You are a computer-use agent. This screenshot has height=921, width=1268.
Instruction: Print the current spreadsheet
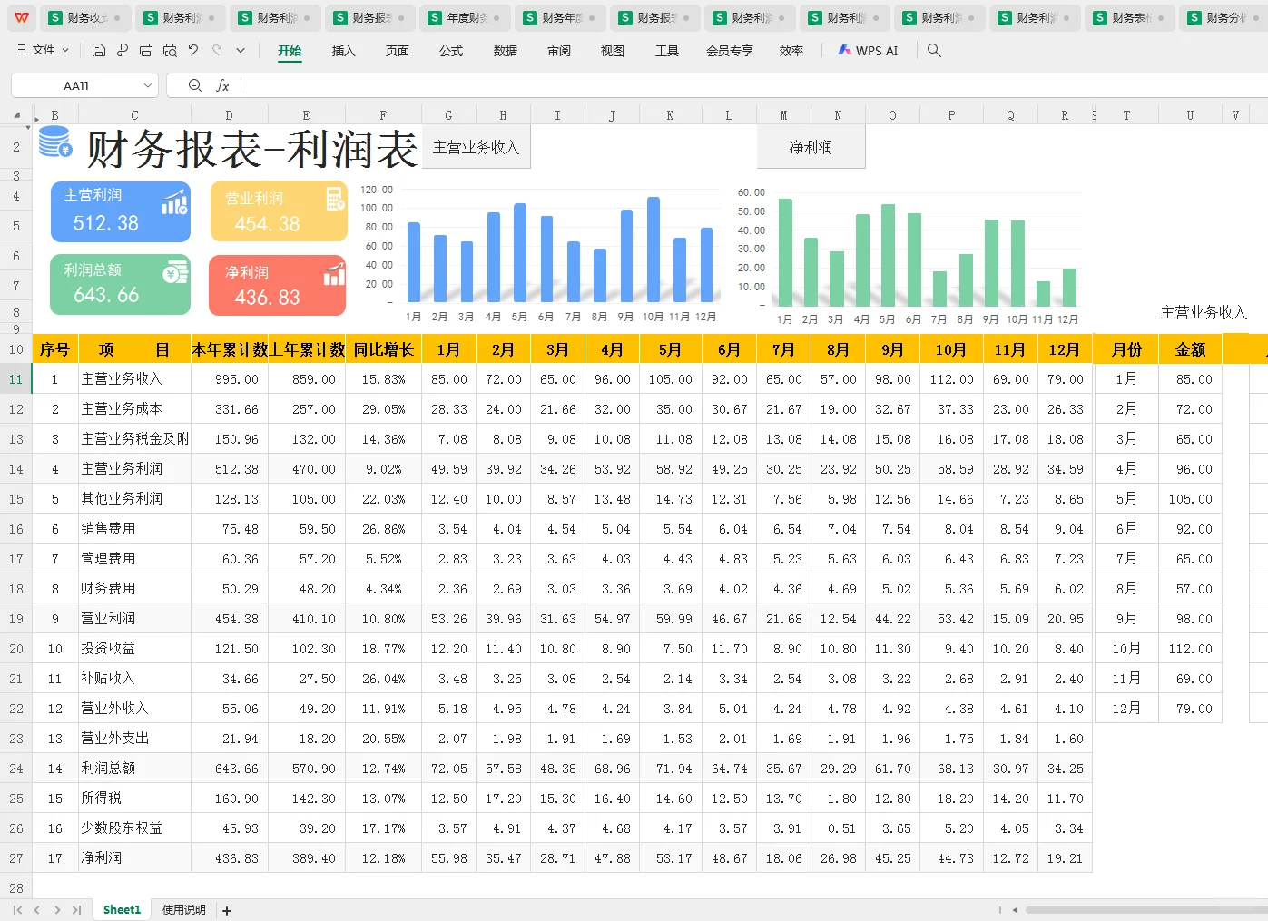pos(146,51)
